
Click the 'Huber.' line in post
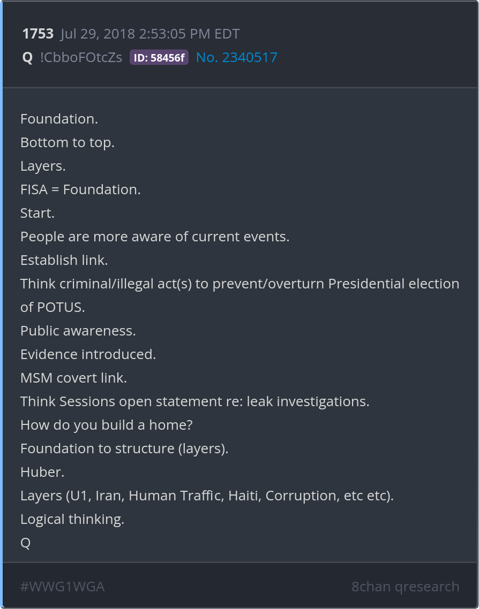[x=42, y=472]
